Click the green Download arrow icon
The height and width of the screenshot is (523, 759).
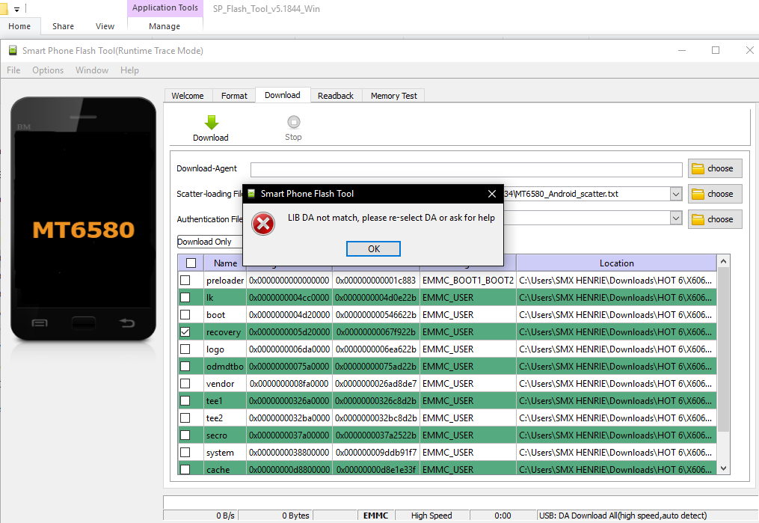(212, 123)
